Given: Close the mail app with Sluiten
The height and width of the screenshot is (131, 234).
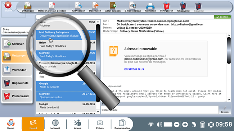Looking at the screenshot, I should click(8, 7).
